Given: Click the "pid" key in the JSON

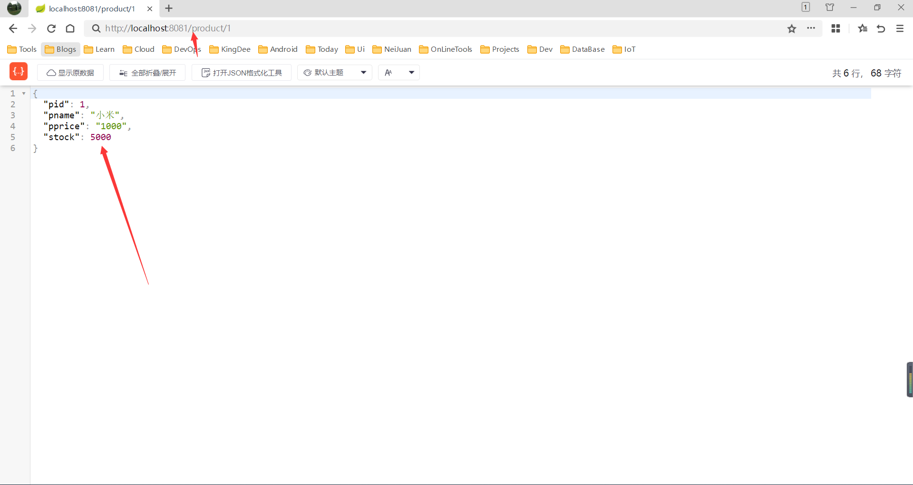Looking at the screenshot, I should point(56,105).
